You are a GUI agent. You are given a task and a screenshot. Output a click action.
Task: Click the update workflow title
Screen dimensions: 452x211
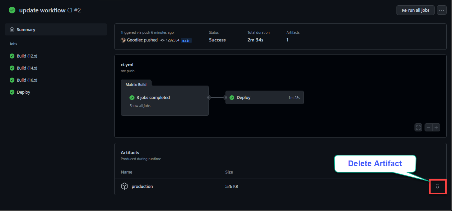tap(42, 10)
